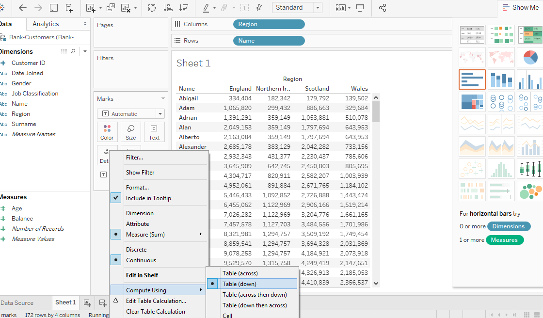Click the presentation mode icon
This screenshot has width=543, height=318.
360,8
